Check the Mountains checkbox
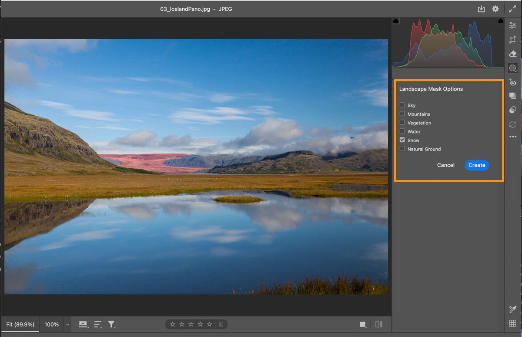 (x=402, y=113)
